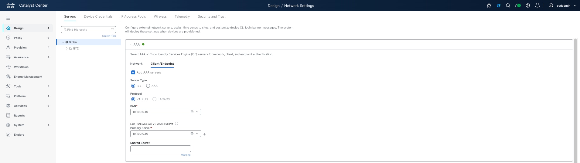
Task: Open the Client/Endpoint sub-tab
Action: click(162, 64)
